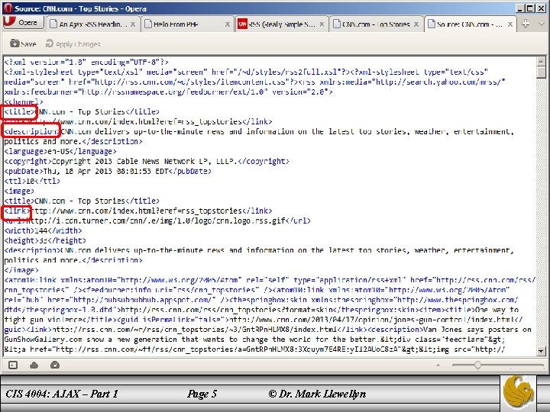550x412 pixels.
Task: Switch to the CNN.com - Top Stories tab
Action: (376, 24)
